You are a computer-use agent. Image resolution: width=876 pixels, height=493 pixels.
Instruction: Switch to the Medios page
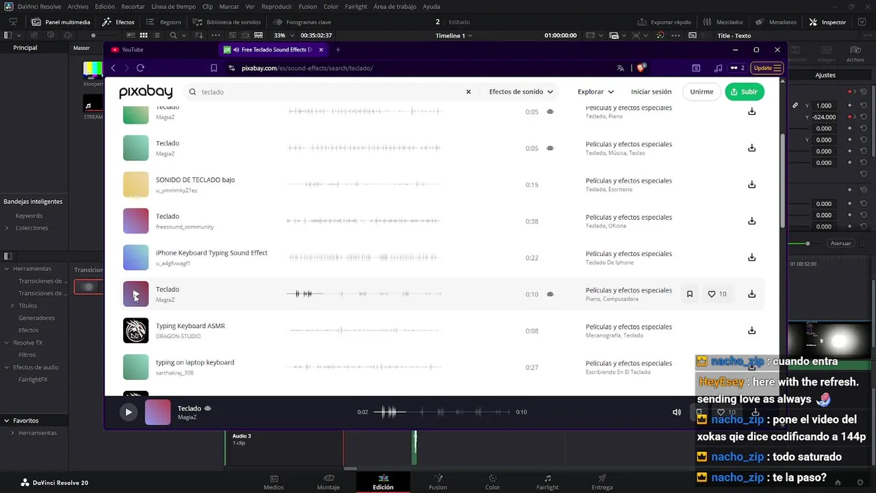click(x=274, y=482)
